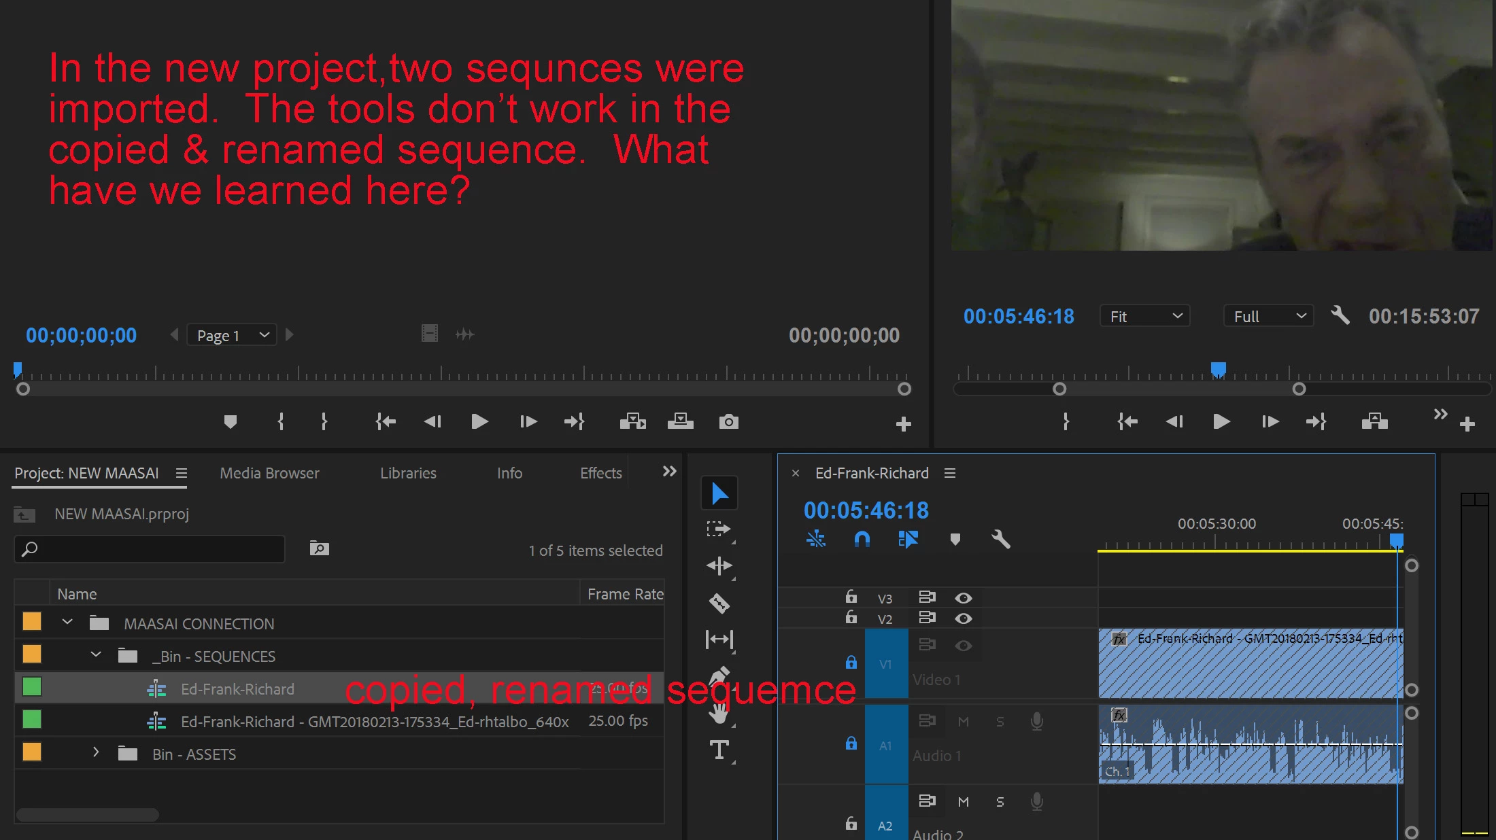Image resolution: width=1496 pixels, height=840 pixels.
Task: Toggle V3 track output eye
Action: coord(963,598)
